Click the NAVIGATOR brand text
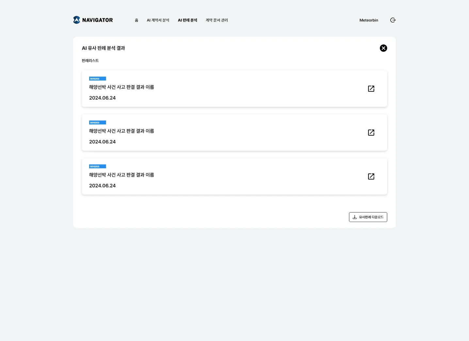Image resolution: width=469 pixels, height=341 pixels. pyautogui.click(x=97, y=20)
